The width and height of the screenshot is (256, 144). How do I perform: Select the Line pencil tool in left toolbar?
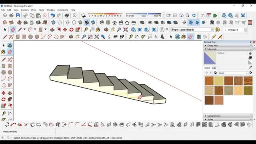(x=4, y=60)
